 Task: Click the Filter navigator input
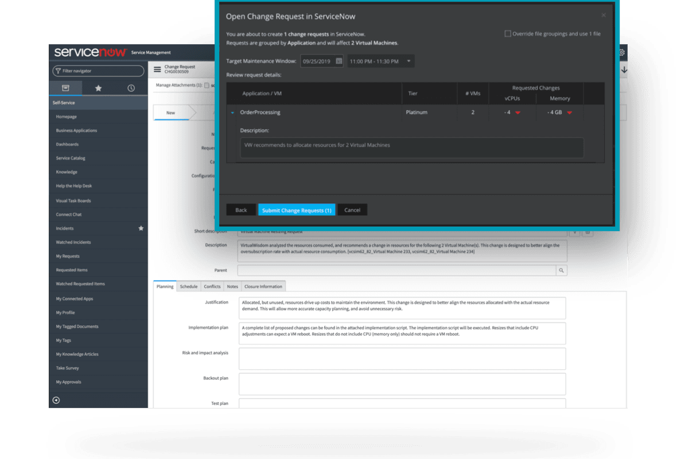tap(99, 71)
